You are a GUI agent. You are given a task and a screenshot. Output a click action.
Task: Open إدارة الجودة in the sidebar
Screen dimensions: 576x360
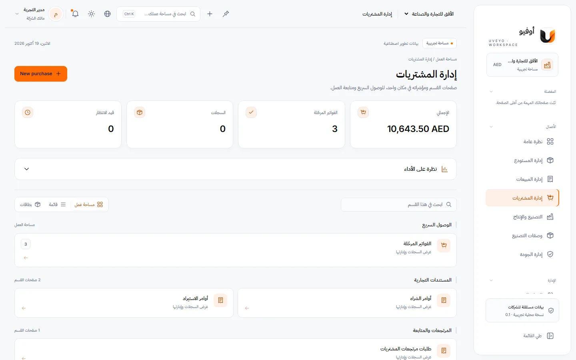tap(522, 254)
